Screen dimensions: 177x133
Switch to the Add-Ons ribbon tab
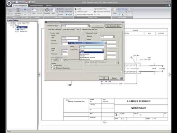click(49, 6)
